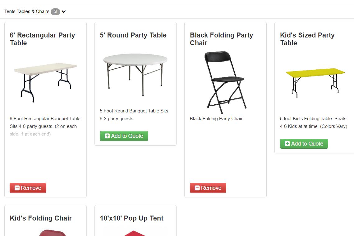
Task: Expand the Tents Tables & Chairs chevron
Action: coord(64,12)
